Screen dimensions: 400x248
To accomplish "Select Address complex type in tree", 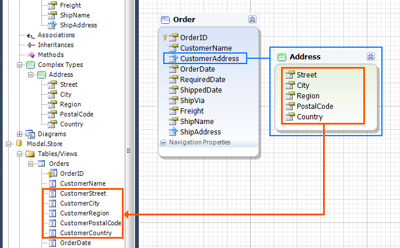I will point(61,75).
